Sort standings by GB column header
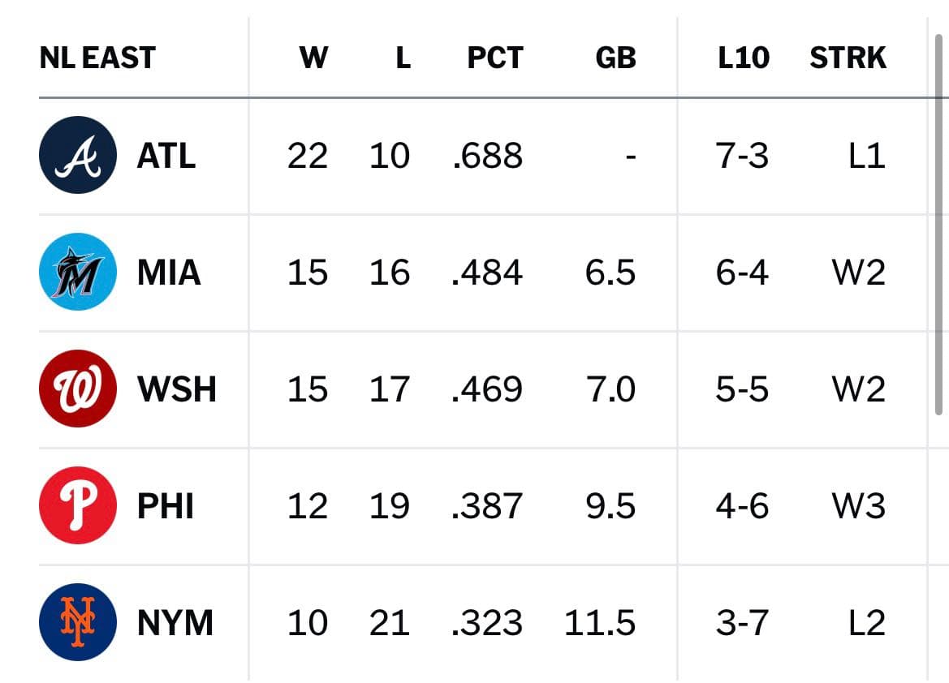 point(615,58)
